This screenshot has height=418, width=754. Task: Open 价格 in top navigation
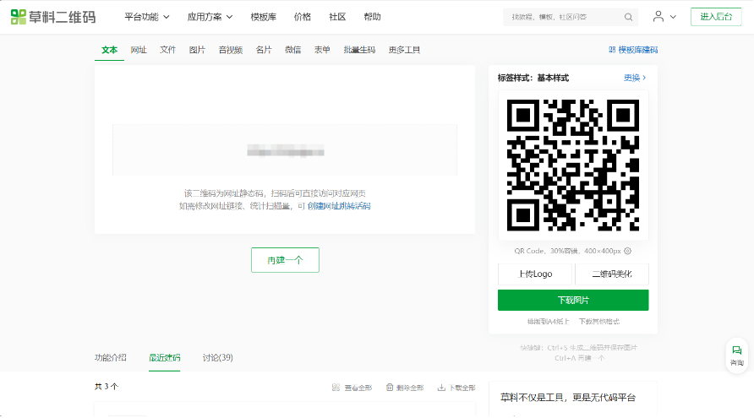click(x=302, y=17)
